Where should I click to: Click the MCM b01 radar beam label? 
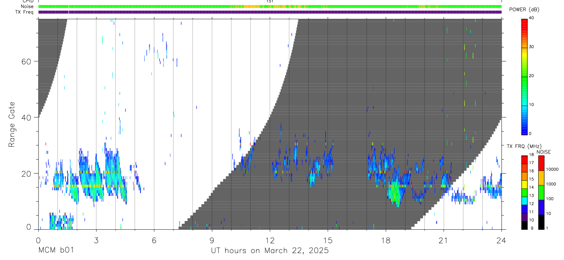[56, 250]
